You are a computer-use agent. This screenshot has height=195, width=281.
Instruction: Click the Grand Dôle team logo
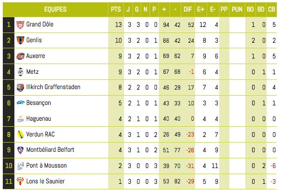pyautogui.click(x=20, y=25)
